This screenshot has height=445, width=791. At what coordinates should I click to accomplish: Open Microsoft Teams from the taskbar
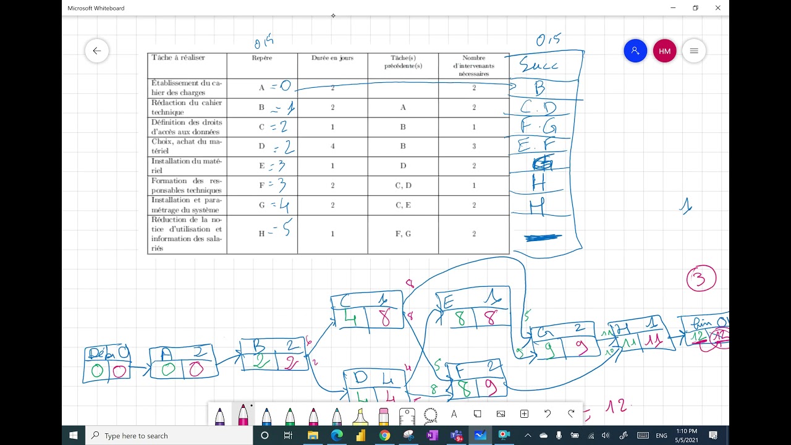click(457, 435)
